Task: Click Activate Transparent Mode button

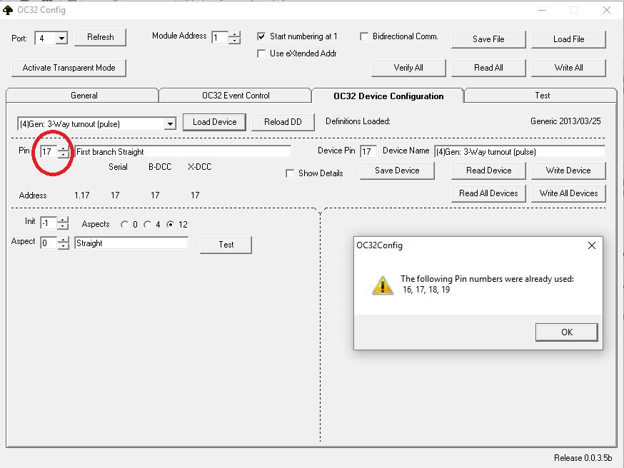Action: (x=69, y=68)
